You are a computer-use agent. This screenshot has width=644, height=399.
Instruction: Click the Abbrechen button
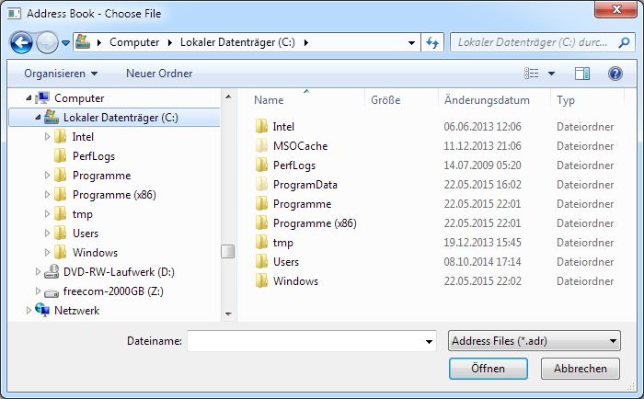click(x=580, y=369)
